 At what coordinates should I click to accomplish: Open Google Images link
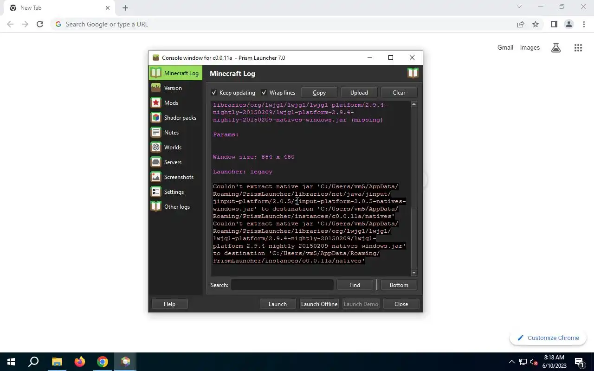click(529, 47)
